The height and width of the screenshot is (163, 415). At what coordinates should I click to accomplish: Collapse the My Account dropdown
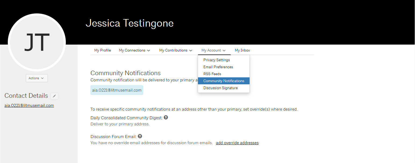pos(213,50)
